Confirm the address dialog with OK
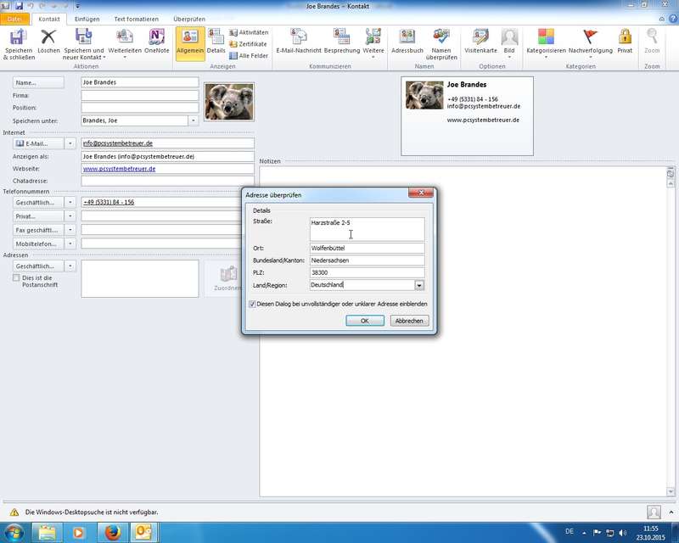The height and width of the screenshot is (543, 679). coord(365,321)
